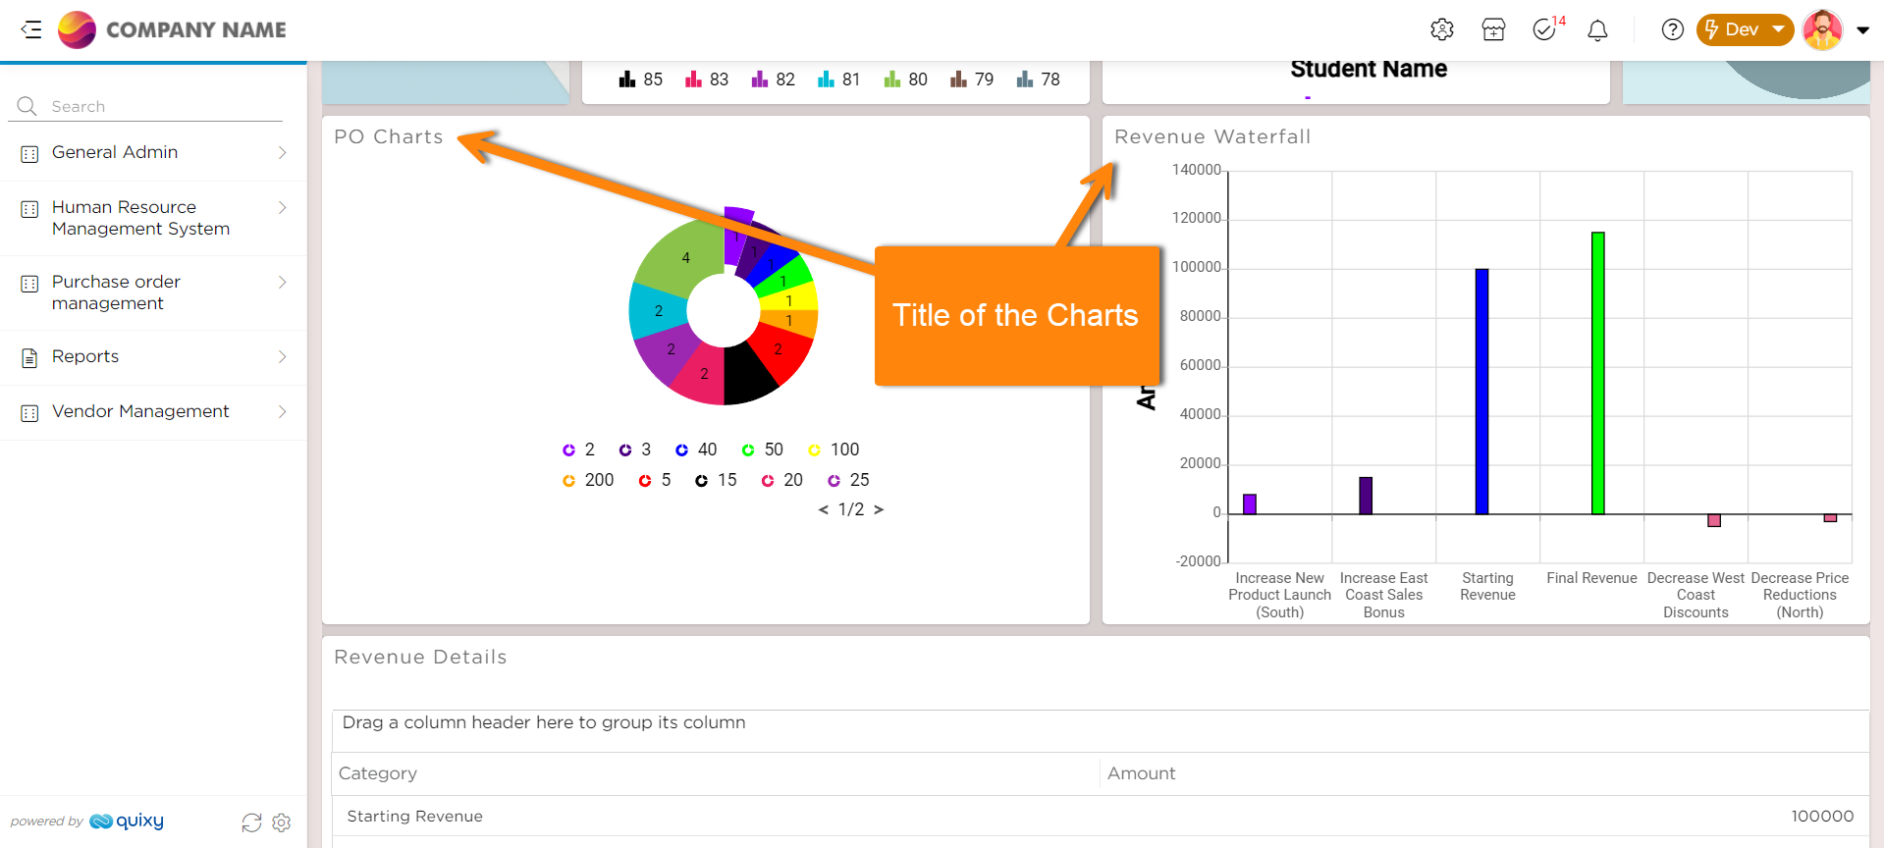Screen dimensions: 1884x848
Task: Sort by the Category column header
Action: [x=378, y=773]
